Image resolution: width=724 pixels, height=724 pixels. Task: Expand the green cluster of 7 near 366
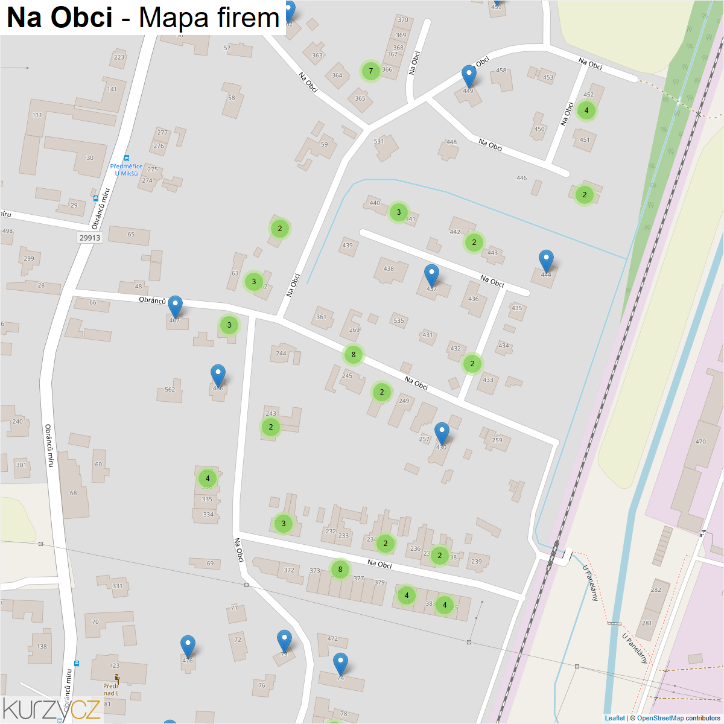371,71
